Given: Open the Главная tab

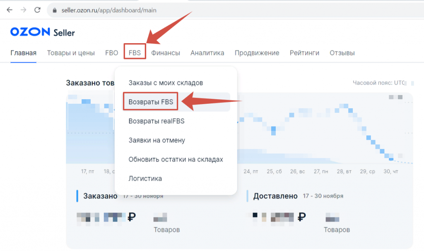Looking at the screenshot, I should pos(24,53).
